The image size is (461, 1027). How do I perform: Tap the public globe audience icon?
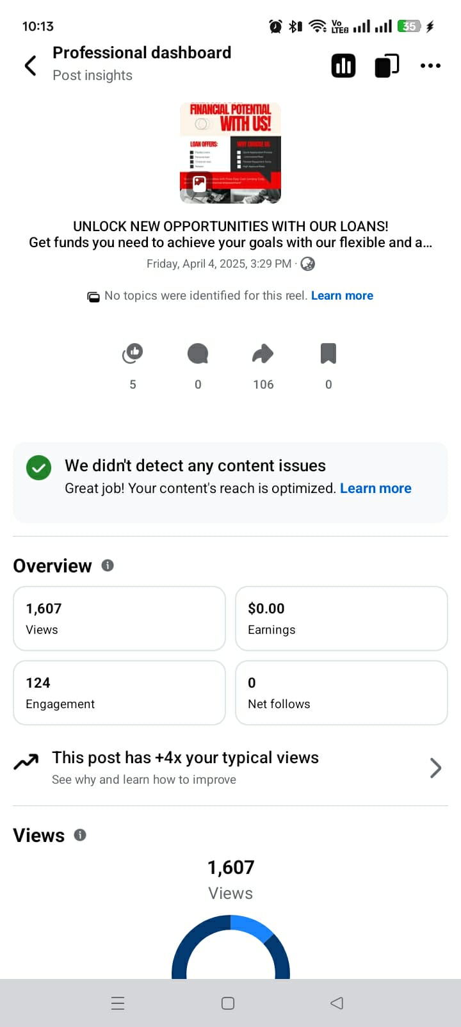point(308,264)
